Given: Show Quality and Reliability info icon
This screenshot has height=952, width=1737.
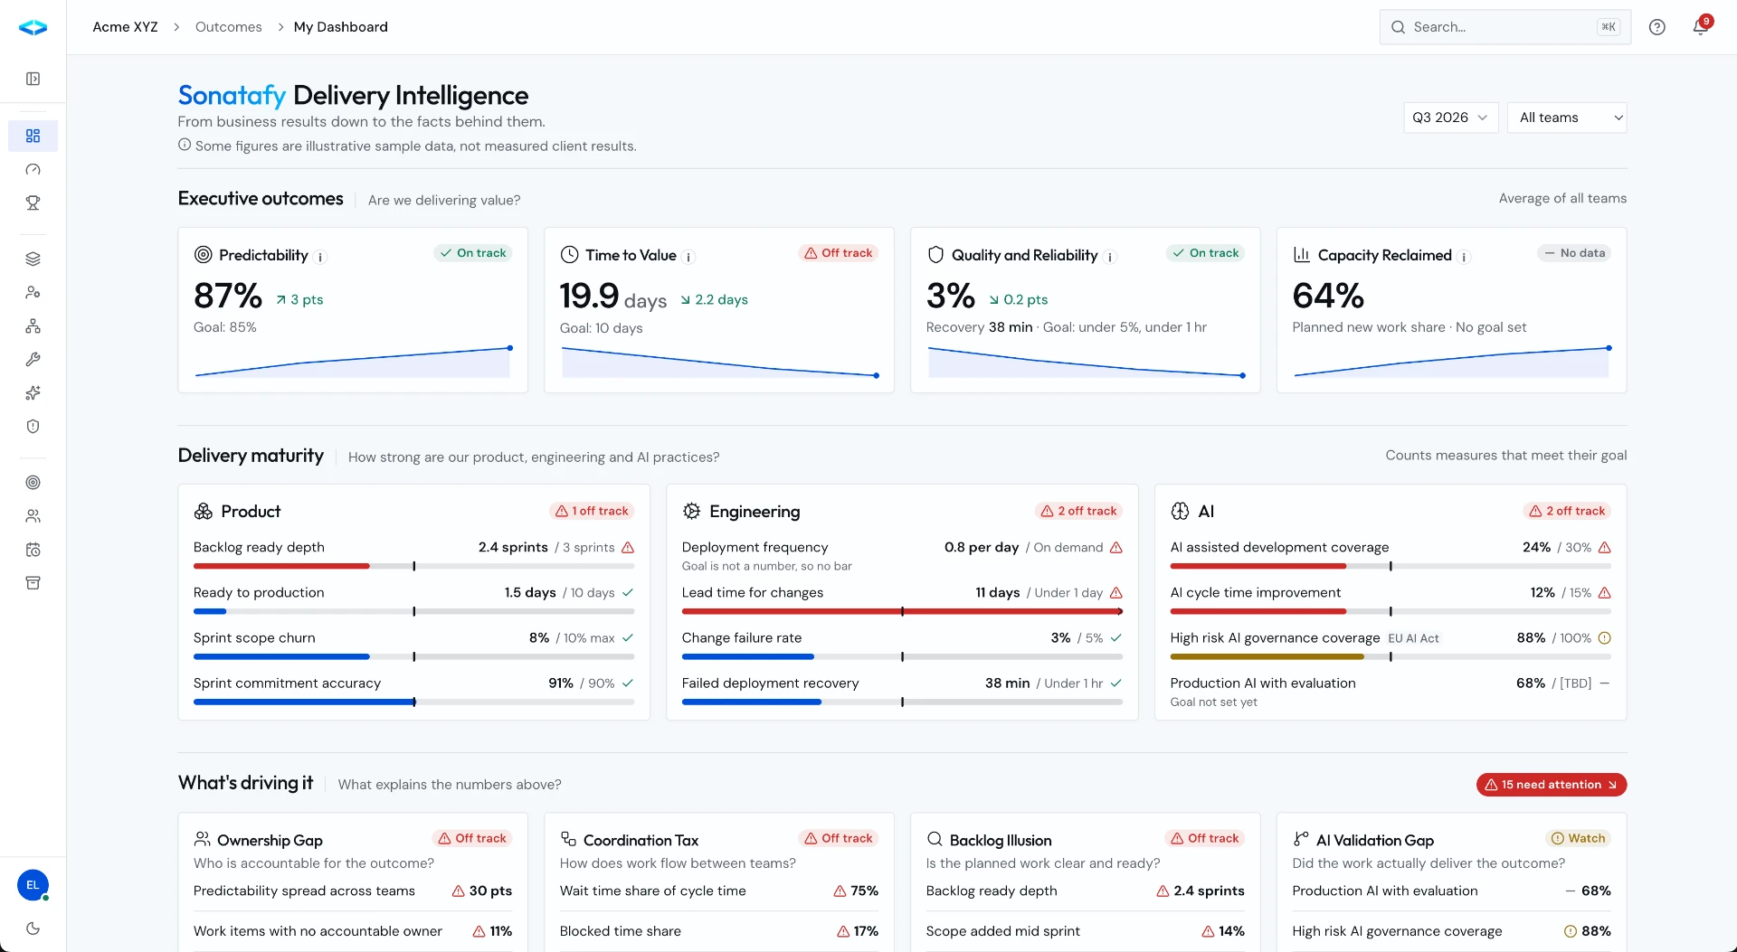Looking at the screenshot, I should (x=1110, y=257).
